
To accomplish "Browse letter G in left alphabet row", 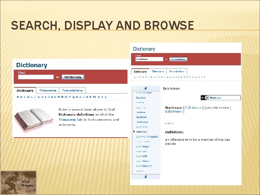I will 39,97.
